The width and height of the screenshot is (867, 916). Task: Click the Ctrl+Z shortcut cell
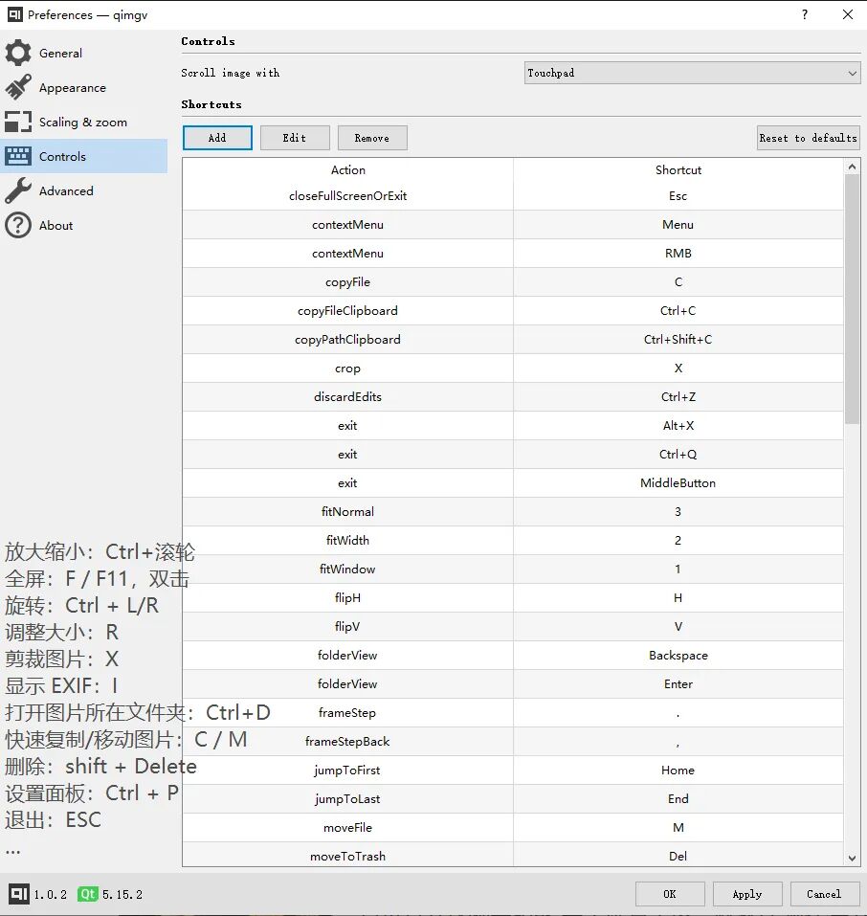click(678, 396)
